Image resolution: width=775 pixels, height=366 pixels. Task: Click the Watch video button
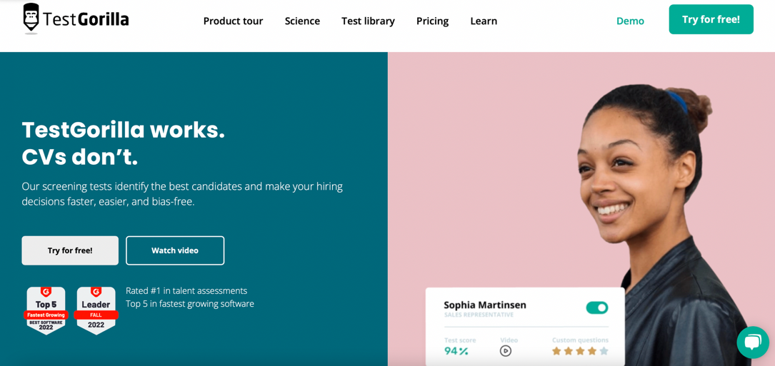(175, 250)
